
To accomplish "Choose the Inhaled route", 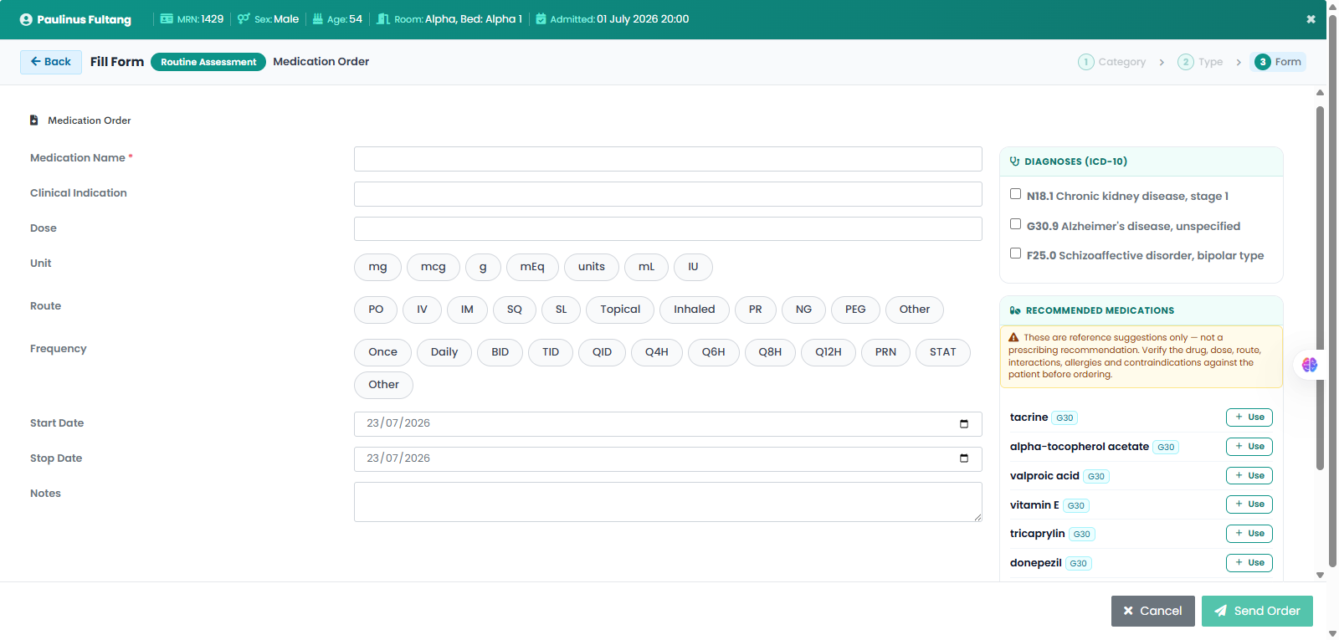I will [x=695, y=310].
